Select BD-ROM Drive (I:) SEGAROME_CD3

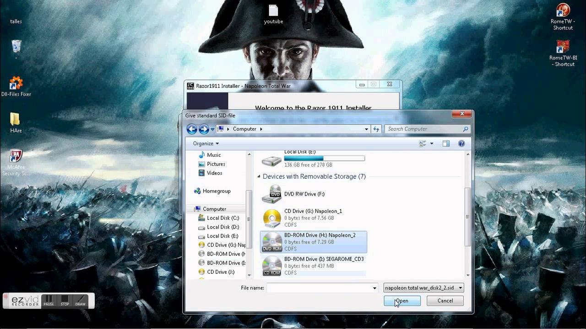(314, 265)
